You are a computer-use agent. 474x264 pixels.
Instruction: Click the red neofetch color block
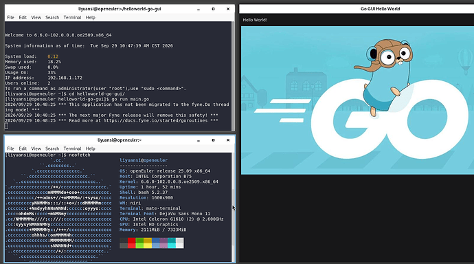pos(131,243)
